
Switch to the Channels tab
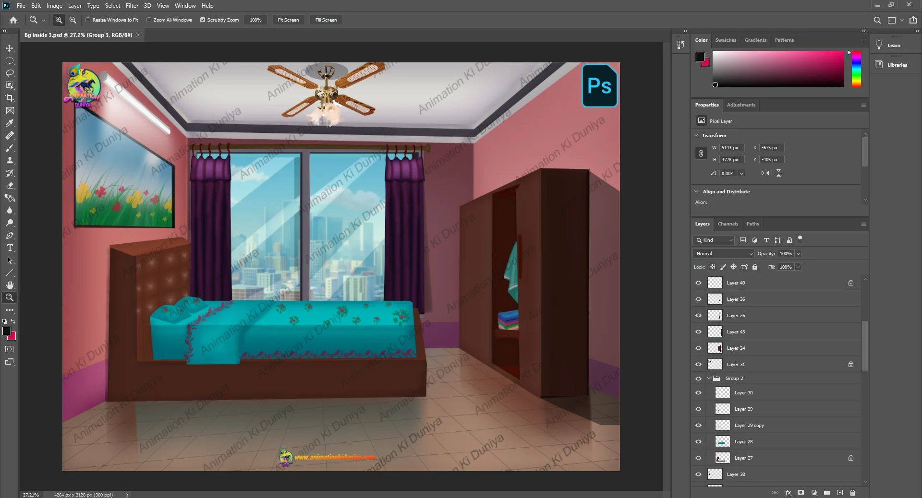tap(728, 224)
